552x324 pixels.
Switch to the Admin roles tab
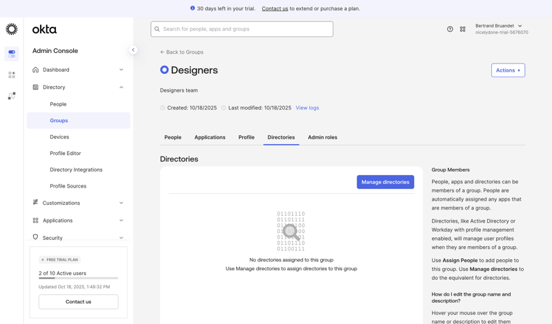click(x=322, y=137)
